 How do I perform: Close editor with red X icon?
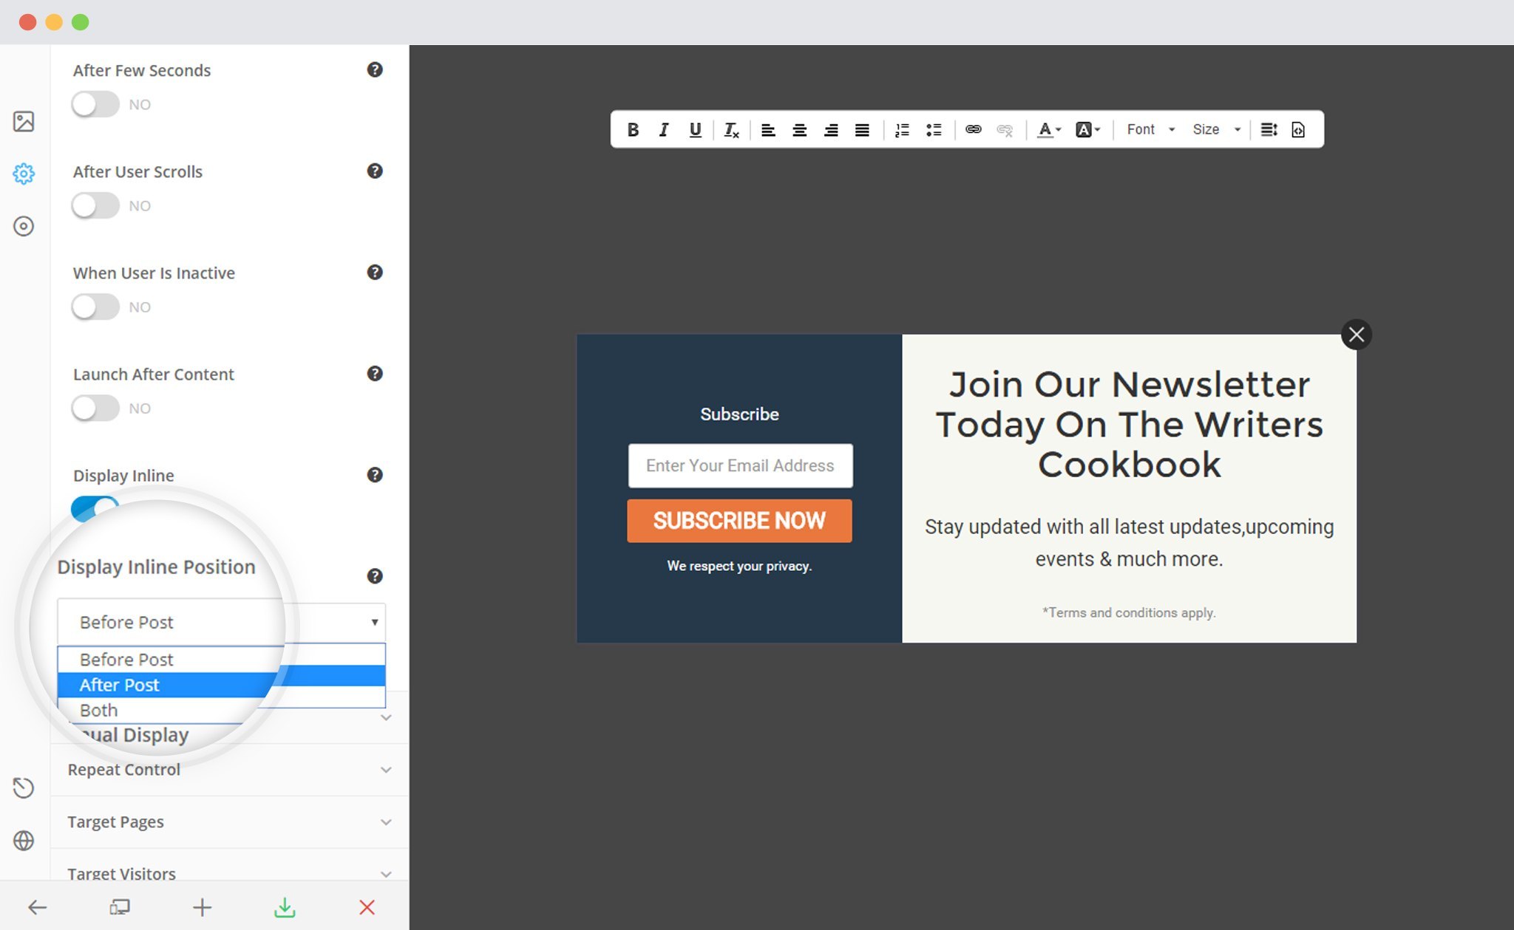point(367,907)
